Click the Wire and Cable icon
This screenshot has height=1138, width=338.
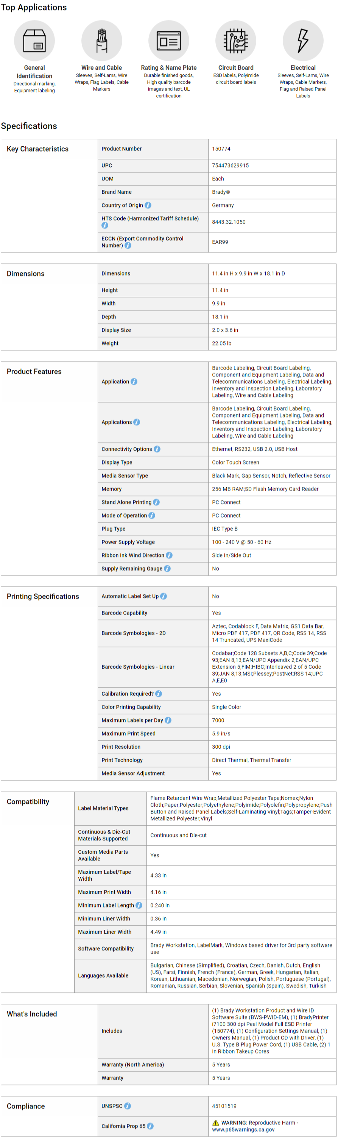point(101,41)
